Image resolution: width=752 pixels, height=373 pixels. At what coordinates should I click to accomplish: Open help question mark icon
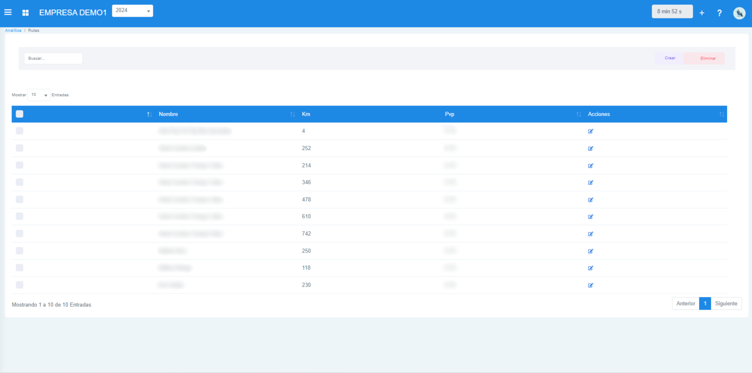pyautogui.click(x=719, y=13)
